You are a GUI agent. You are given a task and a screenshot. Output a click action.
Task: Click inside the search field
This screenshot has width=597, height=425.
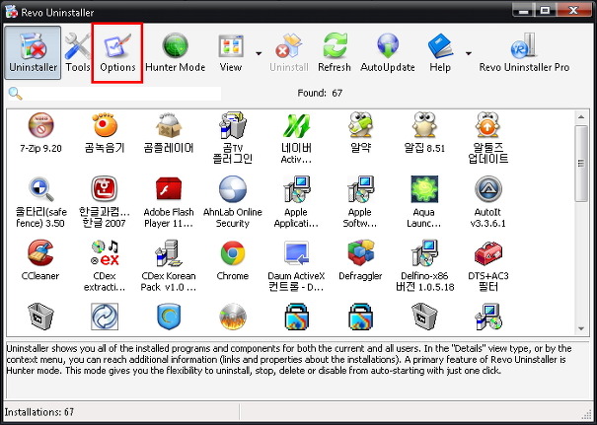coord(121,94)
